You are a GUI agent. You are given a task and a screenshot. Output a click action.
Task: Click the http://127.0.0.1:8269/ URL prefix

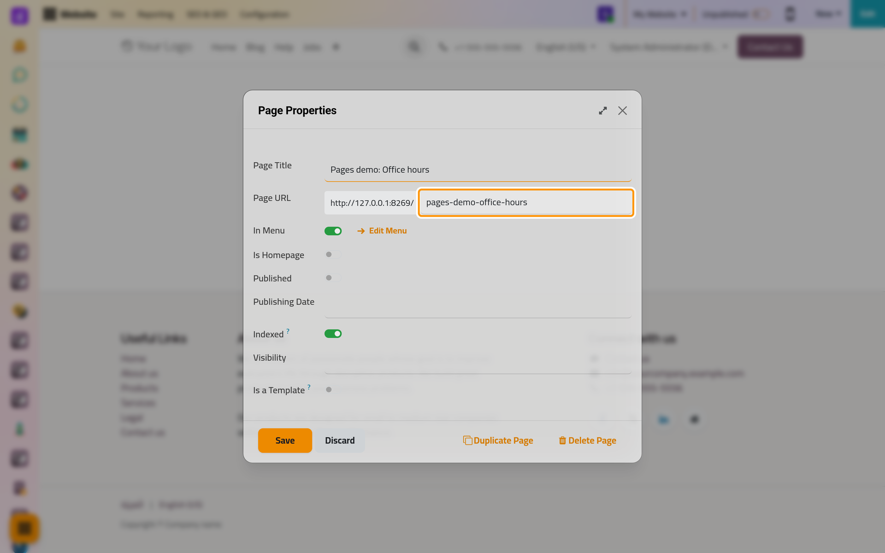pyautogui.click(x=372, y=203)
